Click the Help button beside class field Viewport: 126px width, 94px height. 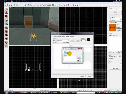pyautogui.click(x=78, y=40)
